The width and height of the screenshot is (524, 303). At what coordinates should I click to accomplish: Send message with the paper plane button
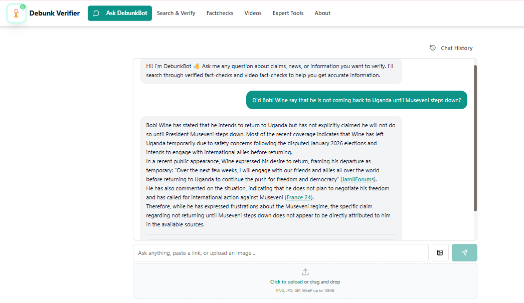click(x=464, y=253)
